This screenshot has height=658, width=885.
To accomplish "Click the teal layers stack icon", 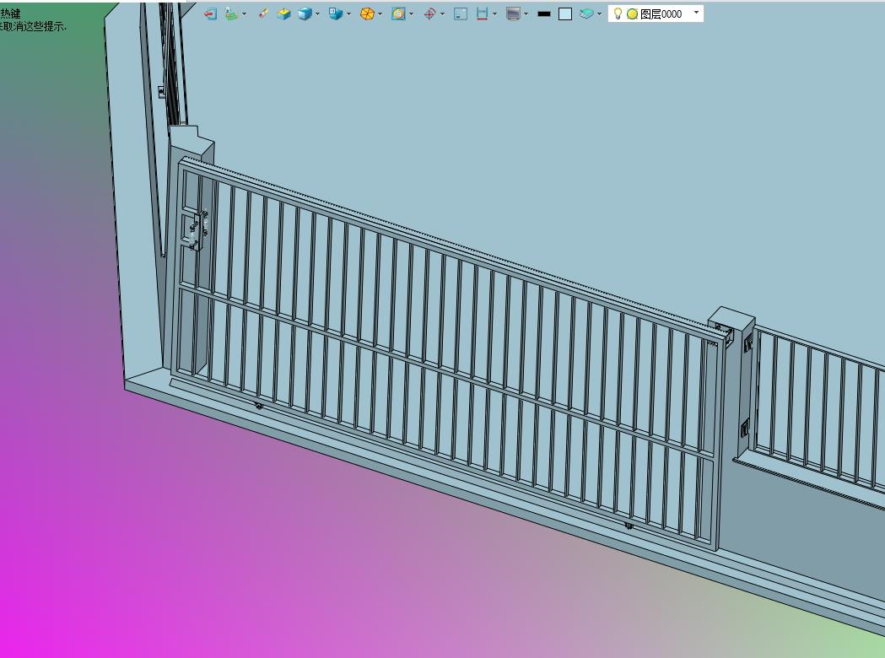I will [586, 13].
